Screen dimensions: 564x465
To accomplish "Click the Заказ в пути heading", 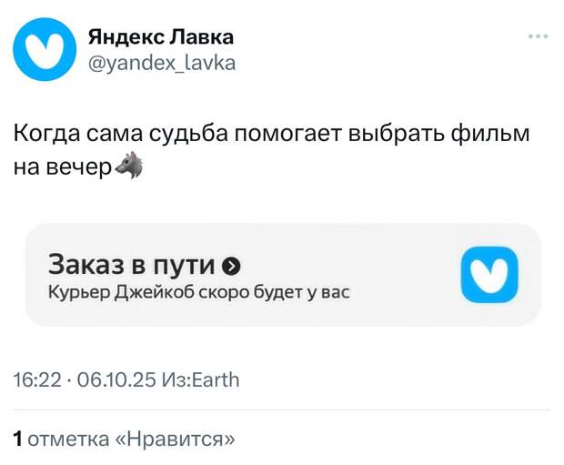I will coord(132,265).
